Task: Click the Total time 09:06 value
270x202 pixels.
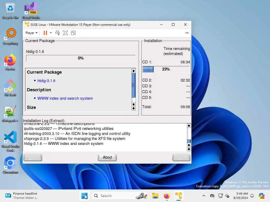Action: pos(185,107)
